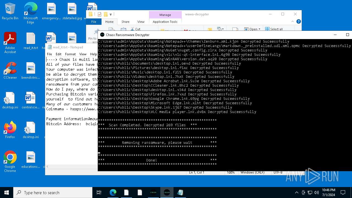352x198 pixels.
Task: Select the stdetailed.jpg desktop file
Action: [x=72, y=11]
